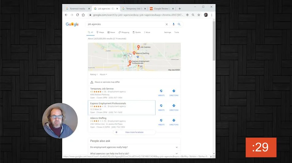Click the 'Hours or services may differ' notice
Screen dimensions: 292x163
tap(107, 82)
